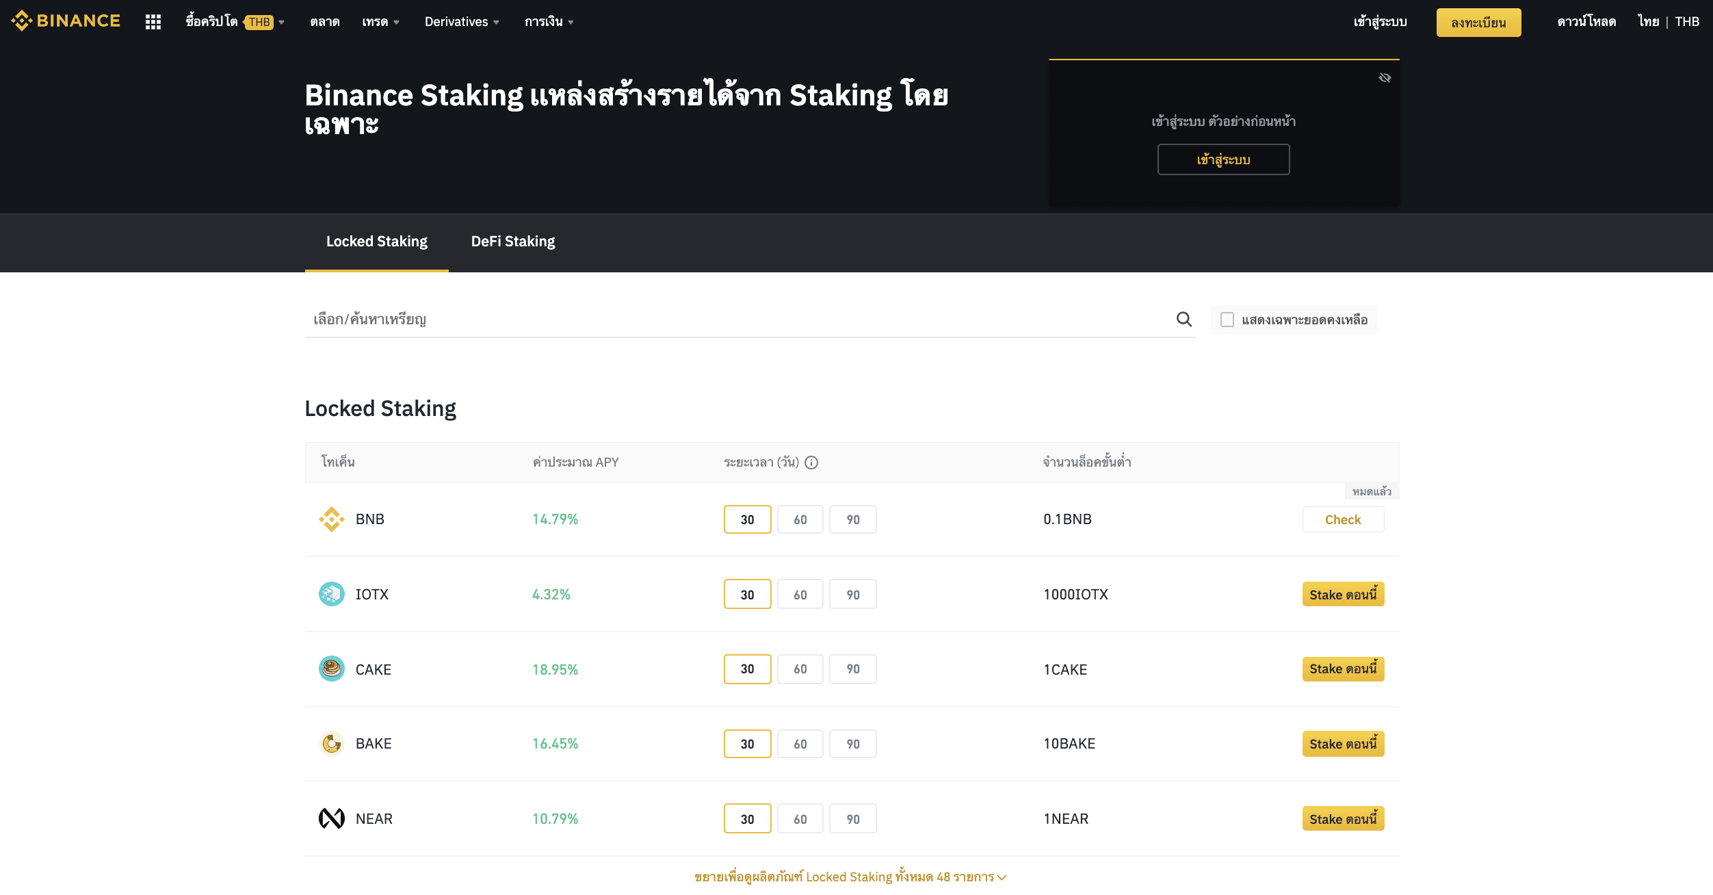
Task: Click the BAKE token icon
Action: (x=332, y=744)
